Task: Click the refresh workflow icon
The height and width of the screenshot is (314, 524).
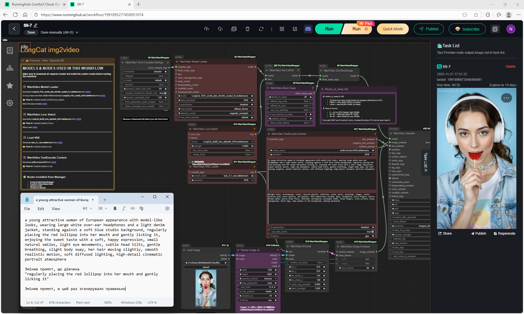Action: click(261, 29)
